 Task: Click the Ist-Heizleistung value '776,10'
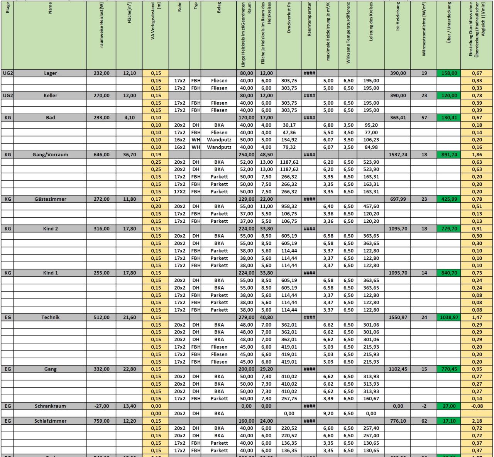[x=398, y=421]
